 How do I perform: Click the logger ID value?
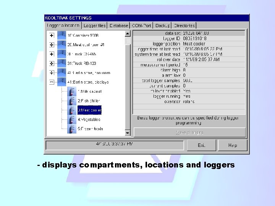[195, 39]
